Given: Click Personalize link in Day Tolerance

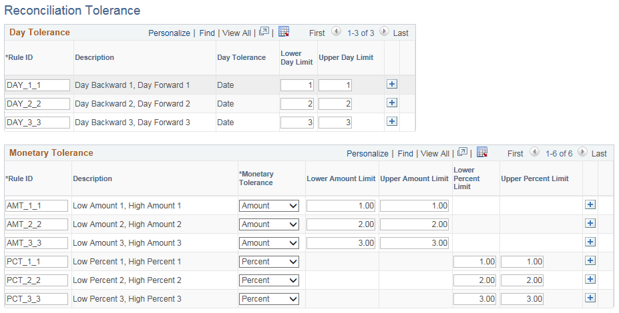Looking at the screenshot, I should pyautogui.click(x=170, y=33).
